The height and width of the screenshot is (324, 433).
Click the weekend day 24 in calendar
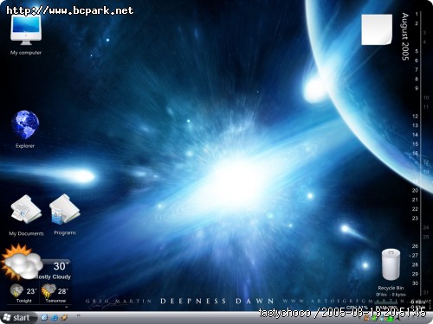[426, 227]
